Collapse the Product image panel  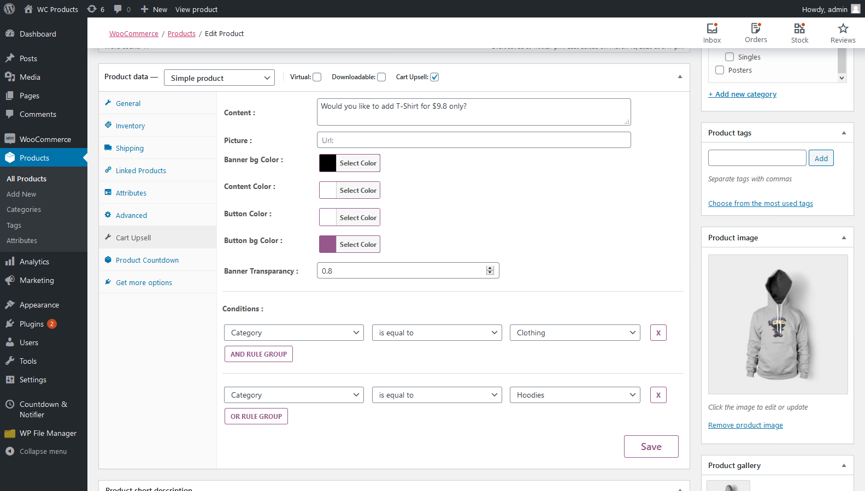(x=844, y=238)
